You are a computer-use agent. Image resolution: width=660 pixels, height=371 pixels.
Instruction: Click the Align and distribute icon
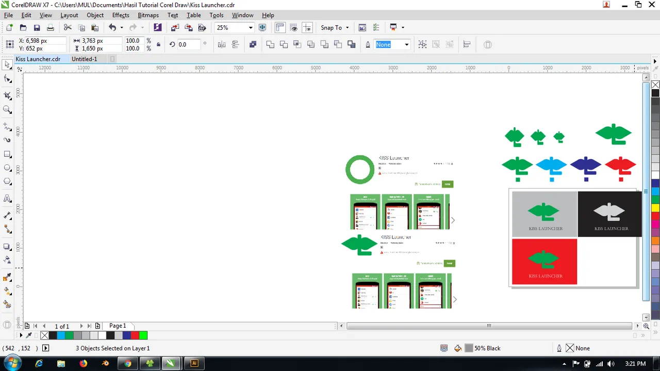tap(467, 45)
